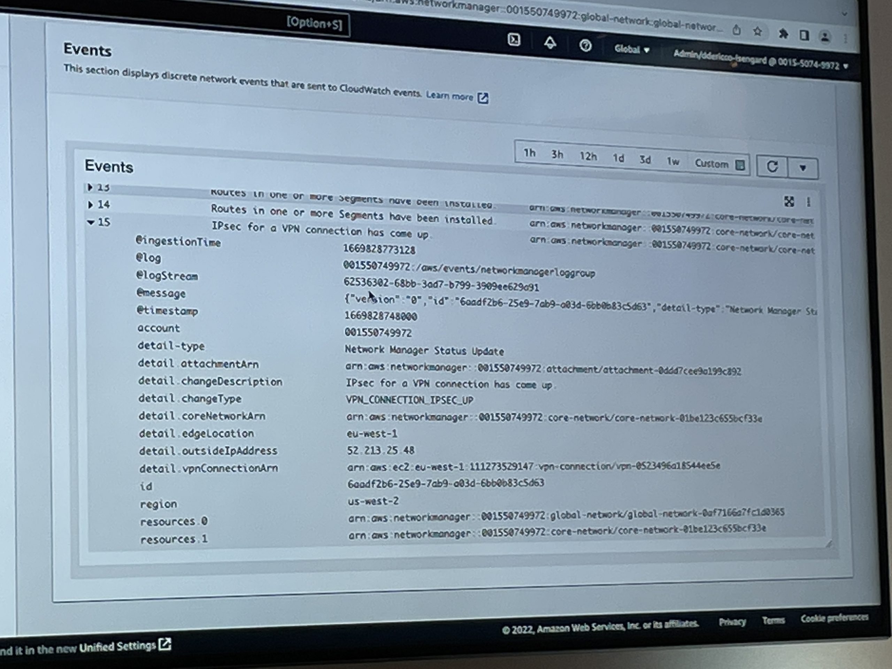Image resolution: width=892 pixels, height=669 pixels.
Task: Expand the events table to fullscreen
Action: tap(789, 201)
